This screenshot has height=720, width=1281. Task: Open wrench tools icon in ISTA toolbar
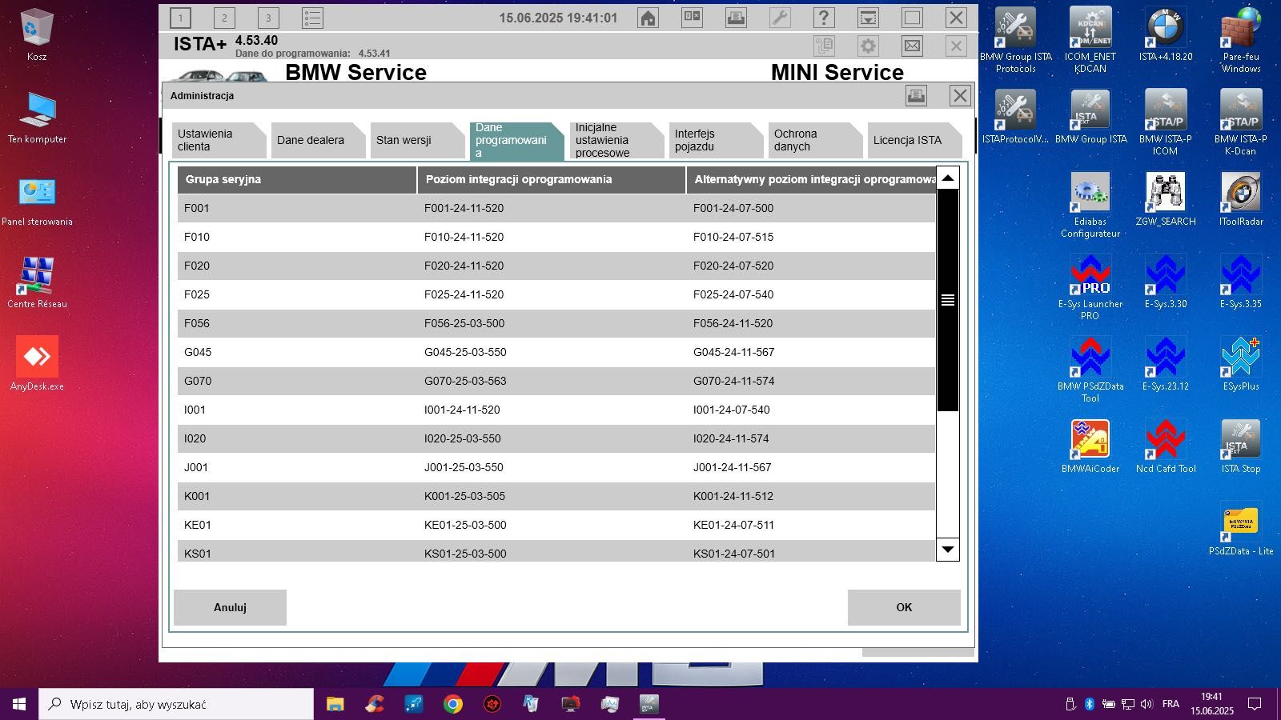click(780, 18)
